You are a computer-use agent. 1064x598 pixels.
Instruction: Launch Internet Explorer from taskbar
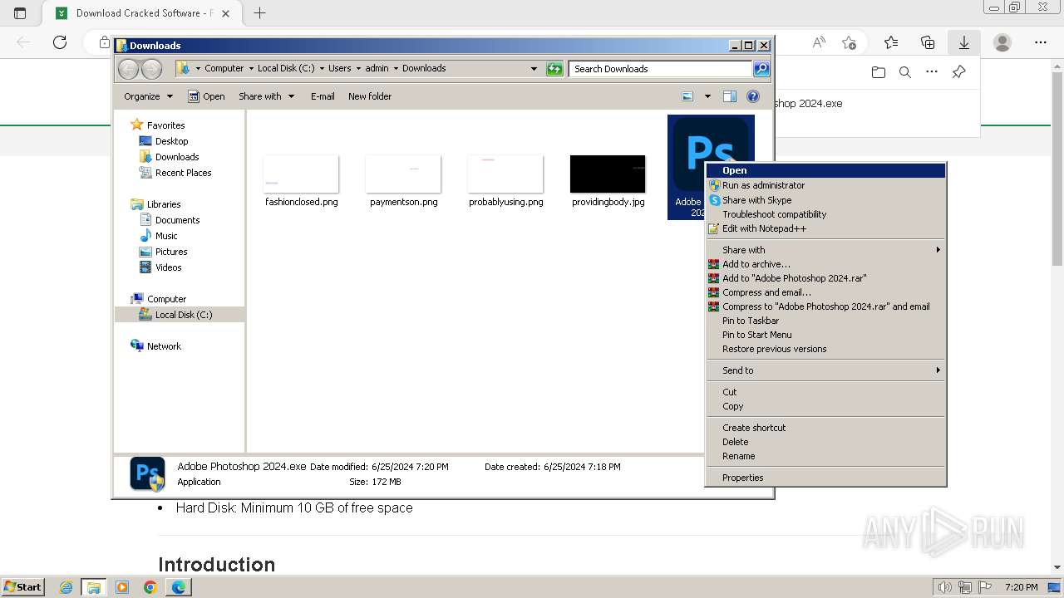tap(66, 587)
